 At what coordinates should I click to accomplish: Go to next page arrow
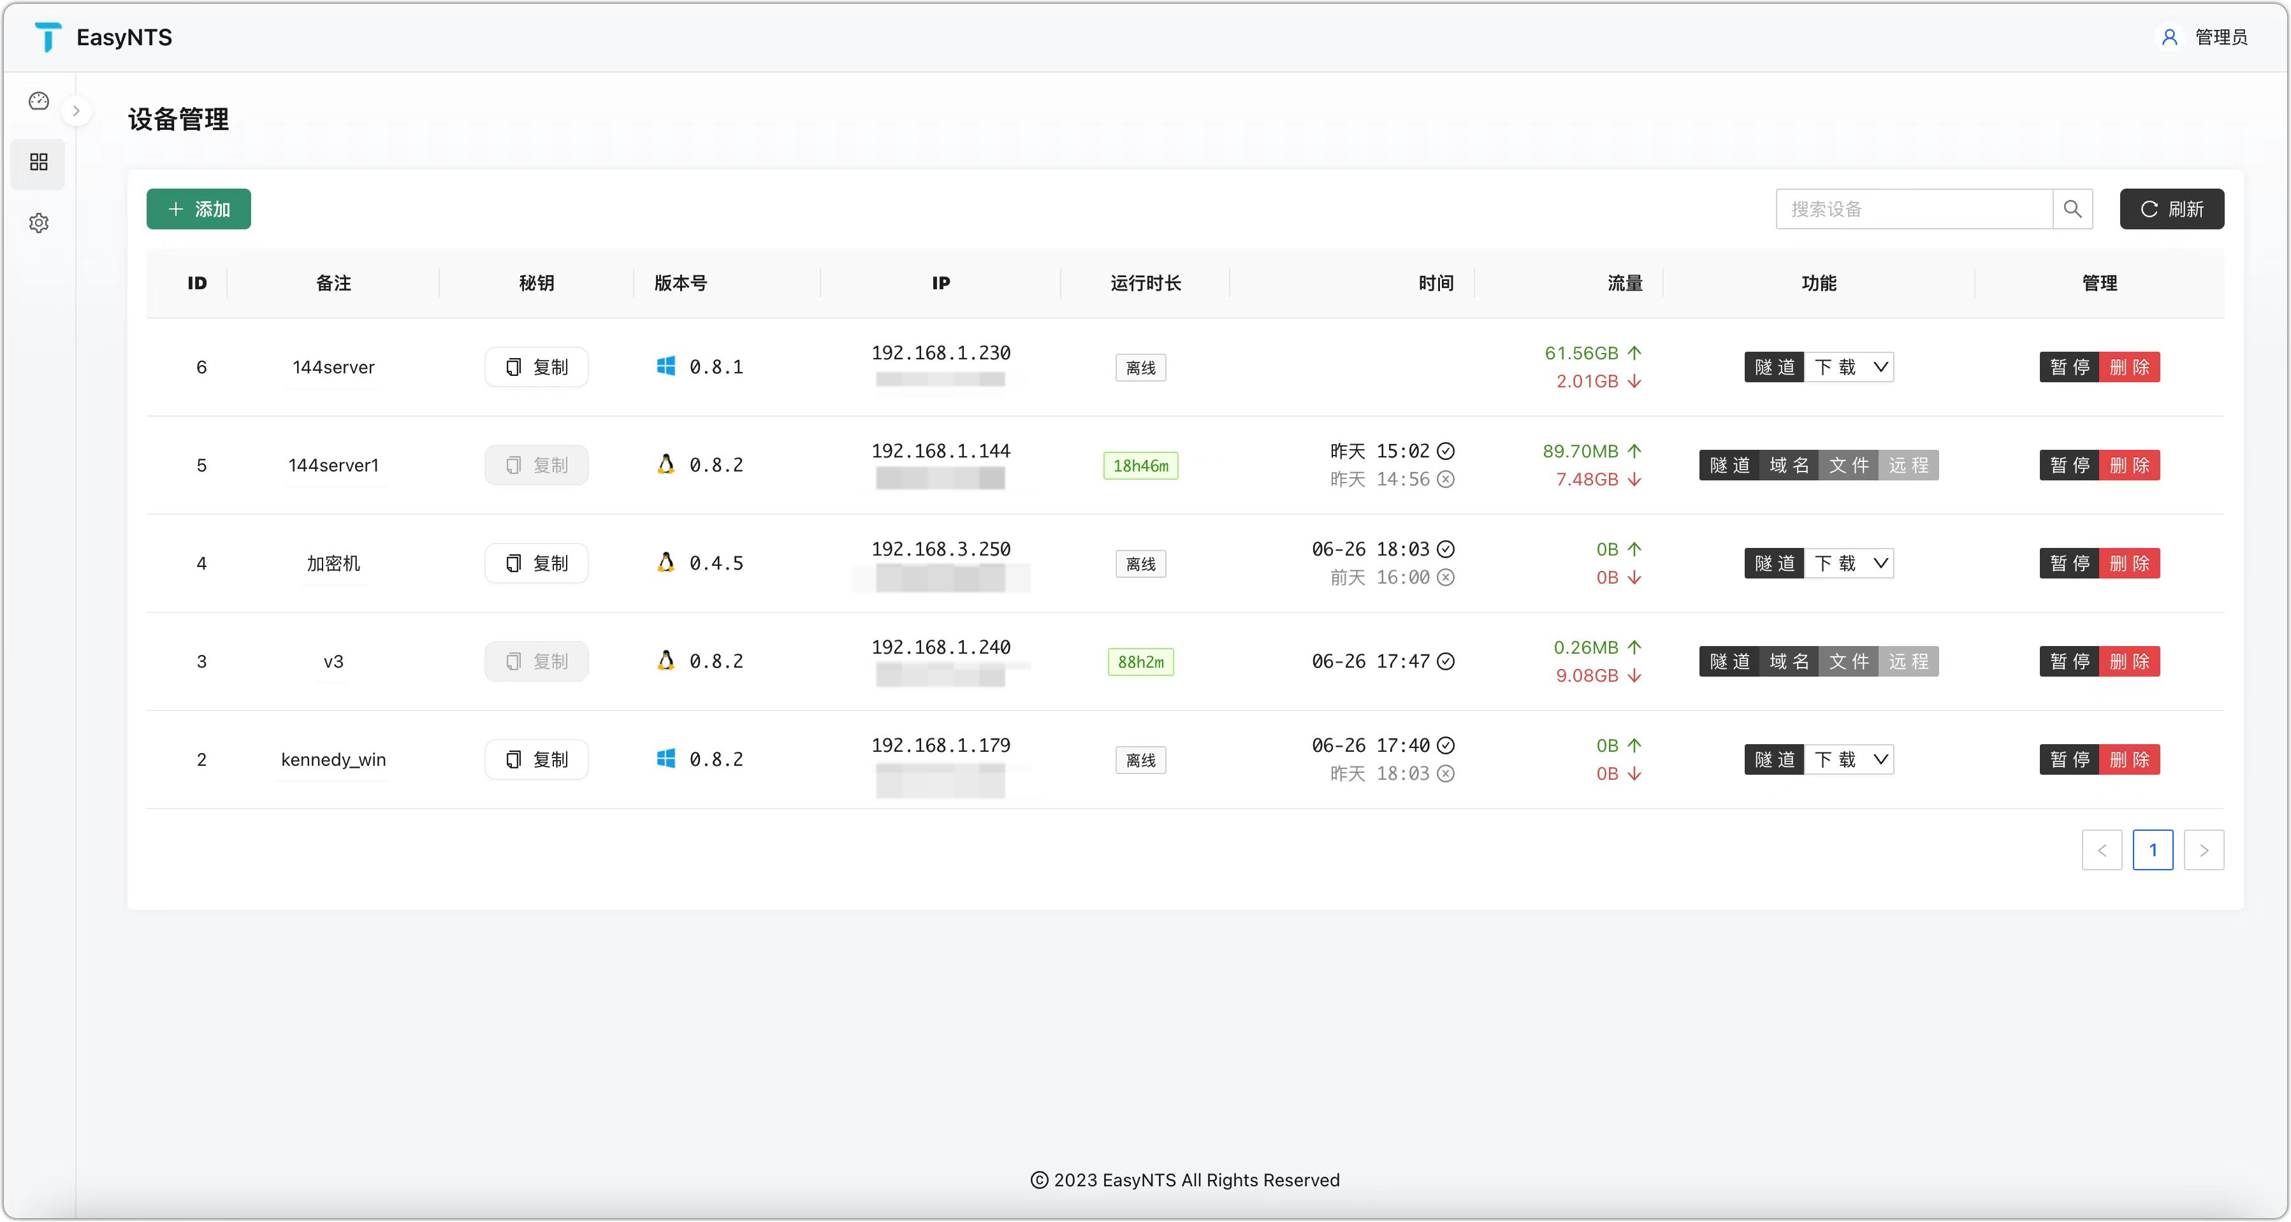tap(2204, 851)
